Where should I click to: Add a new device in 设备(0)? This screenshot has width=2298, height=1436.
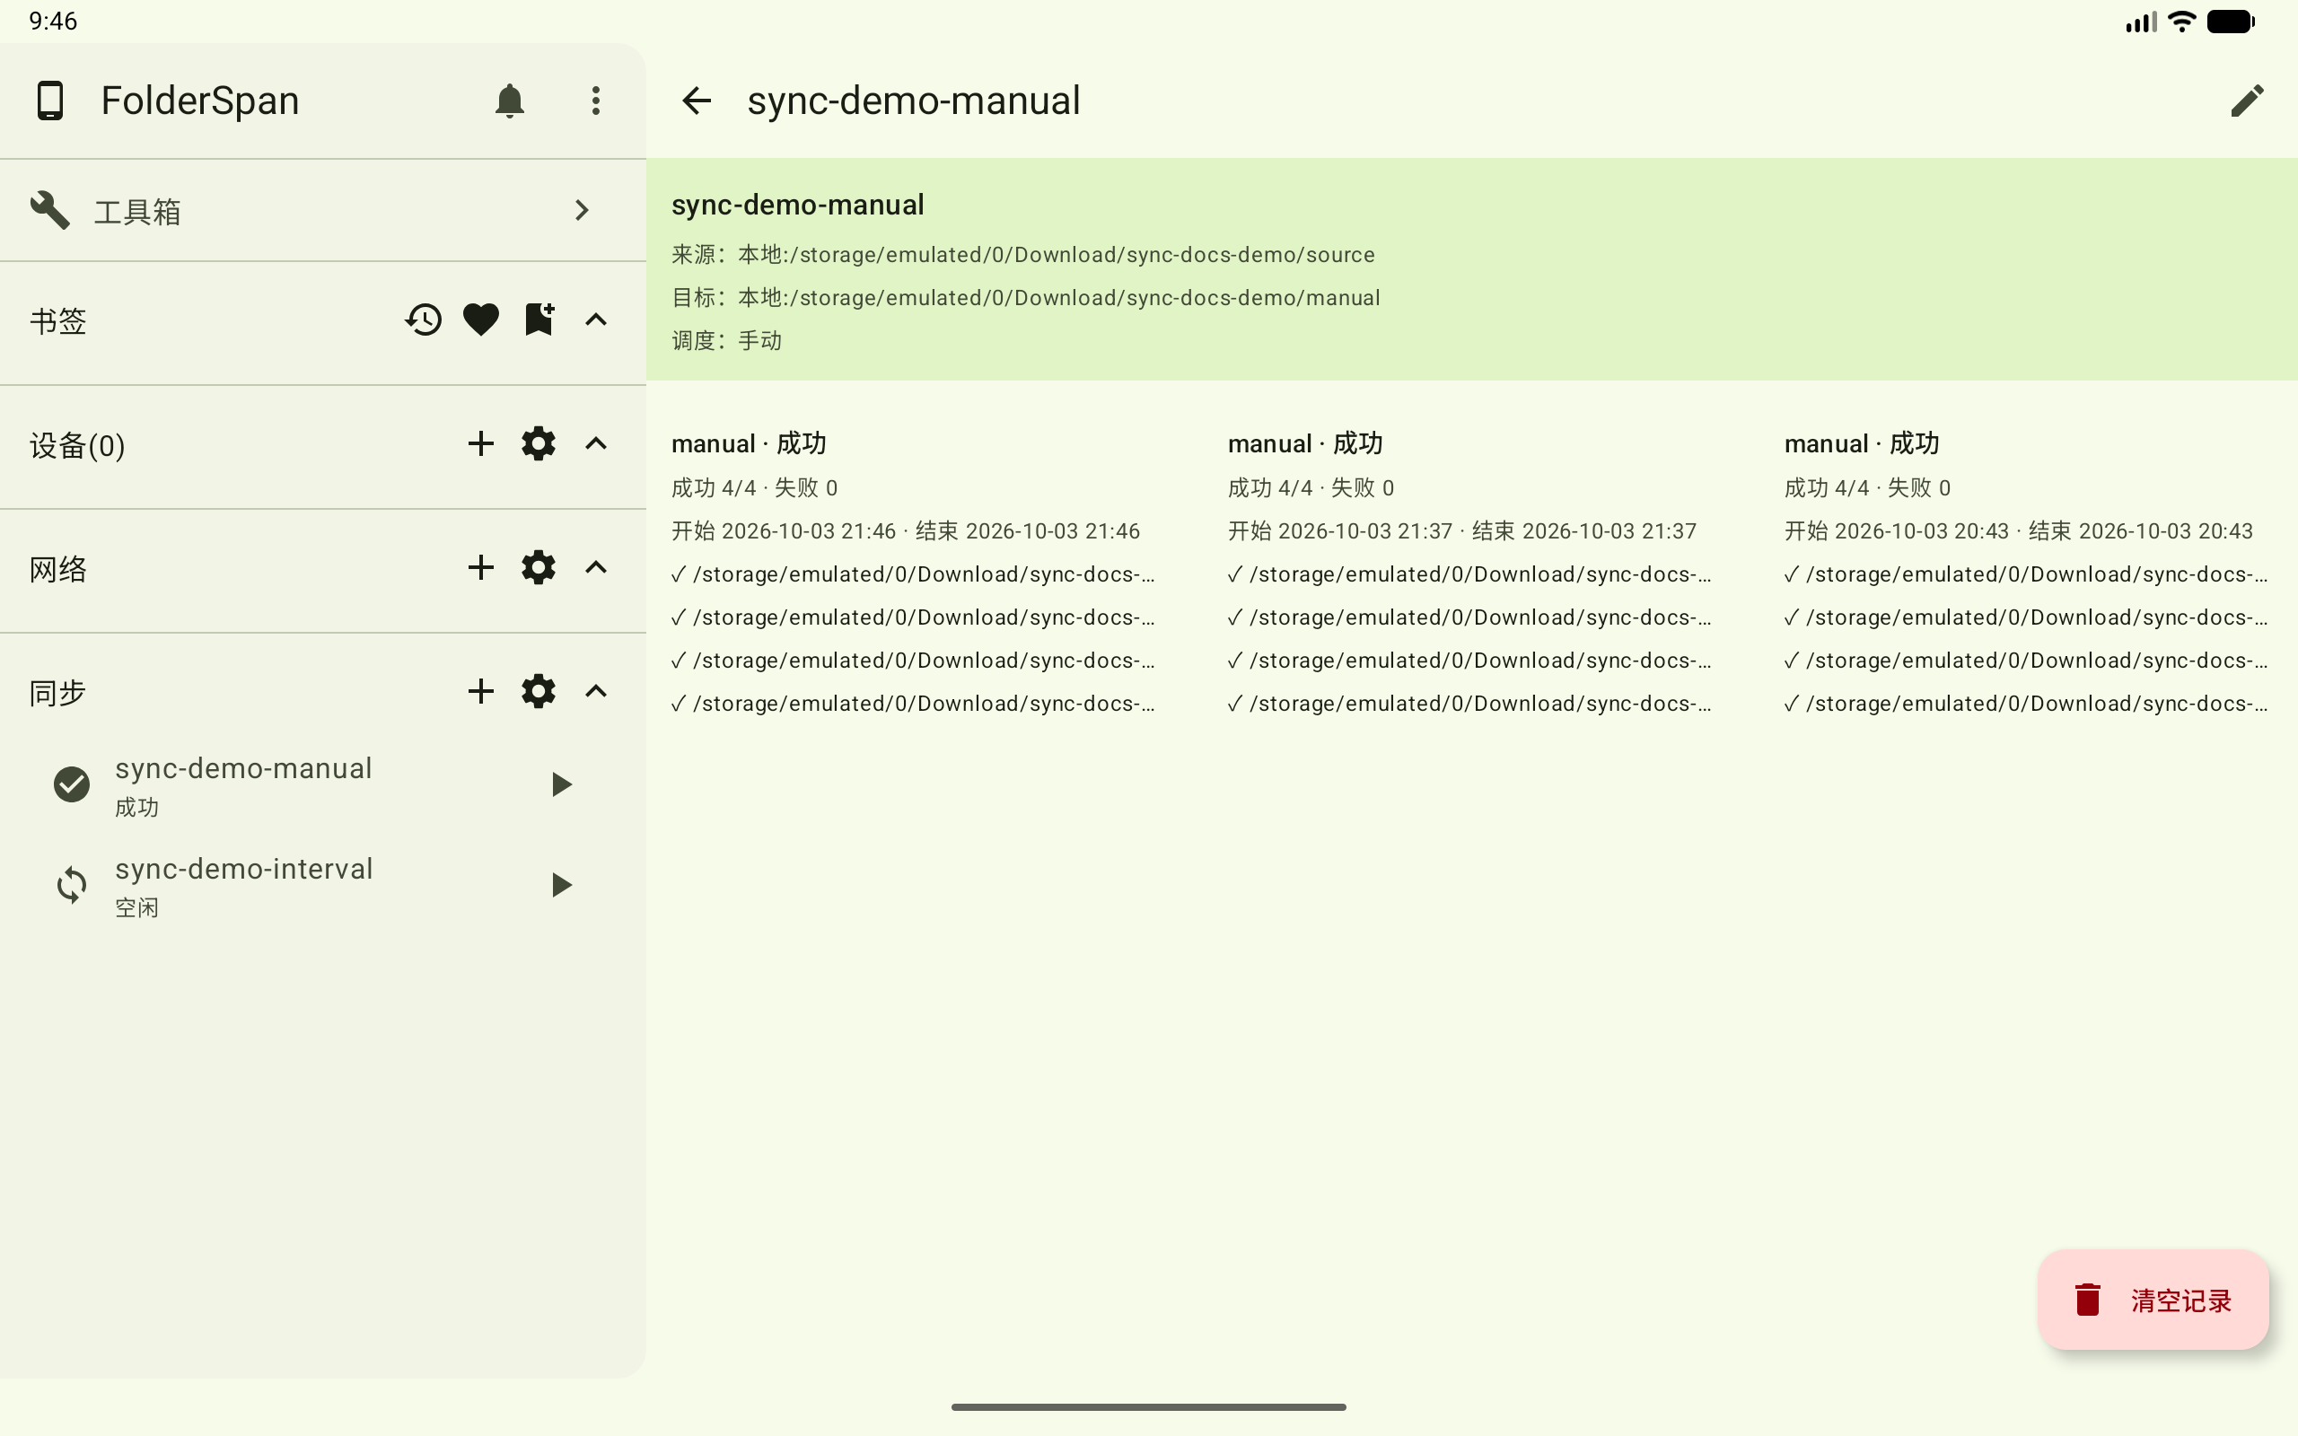coord(481,443)
